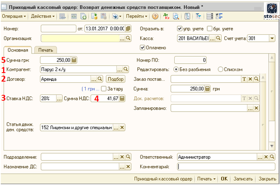Click the Дт/Кт postings icon in toolbar
Image resolution: width=280 pixels, height=185 pixels.
166,16
